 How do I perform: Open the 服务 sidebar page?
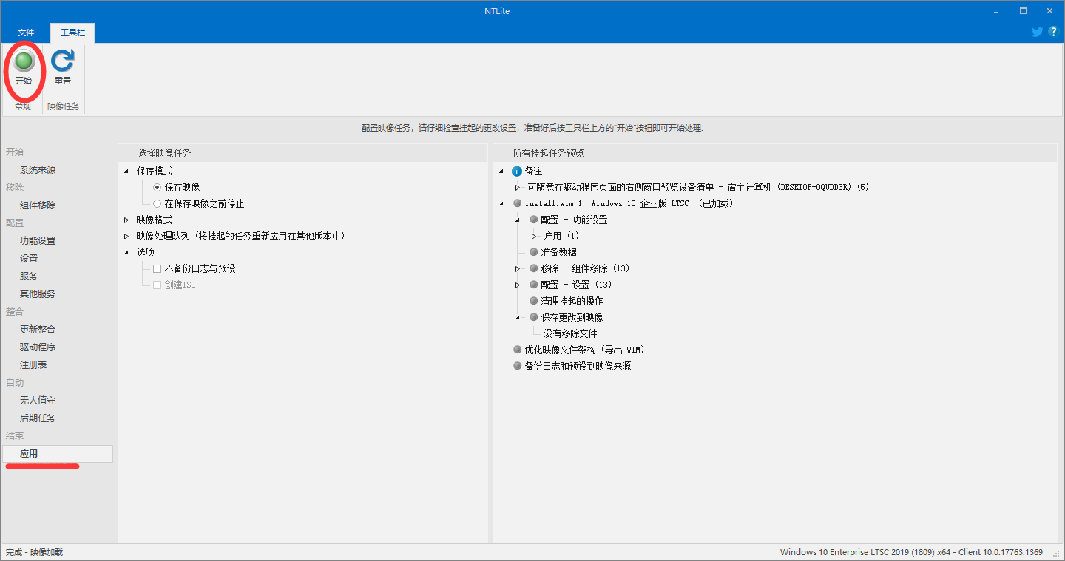point(29,276)
